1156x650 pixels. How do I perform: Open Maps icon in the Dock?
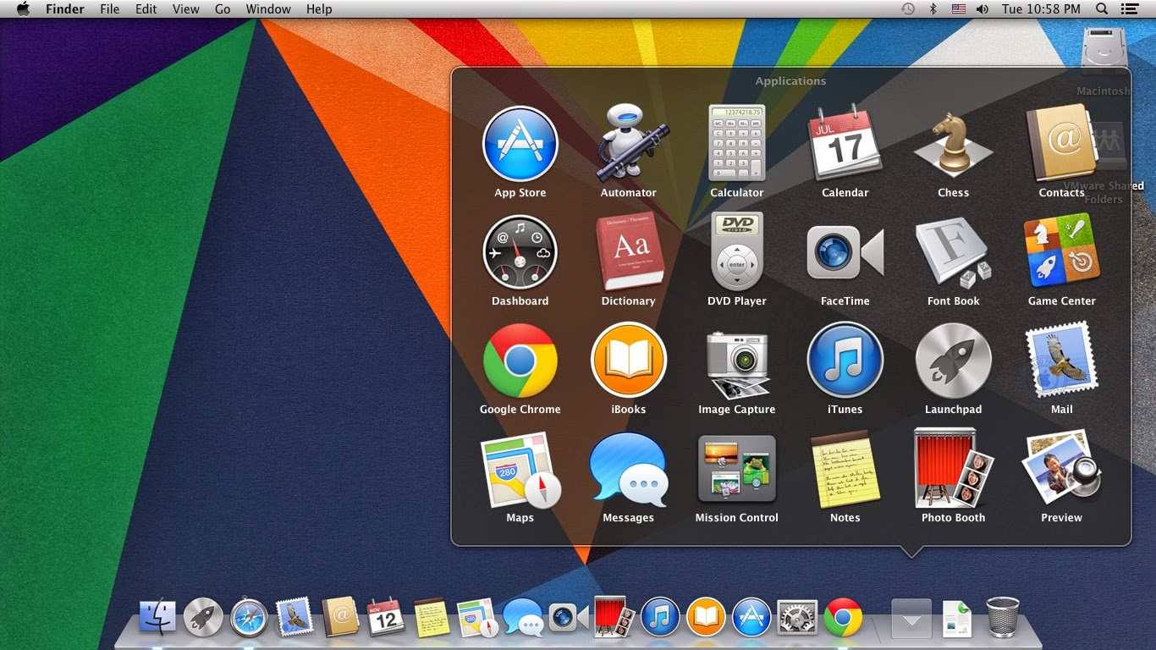coord(477,618)
